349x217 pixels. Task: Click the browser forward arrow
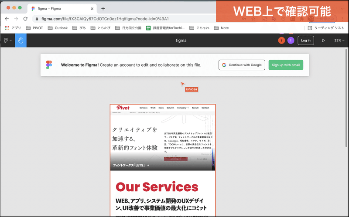[16, 19]
